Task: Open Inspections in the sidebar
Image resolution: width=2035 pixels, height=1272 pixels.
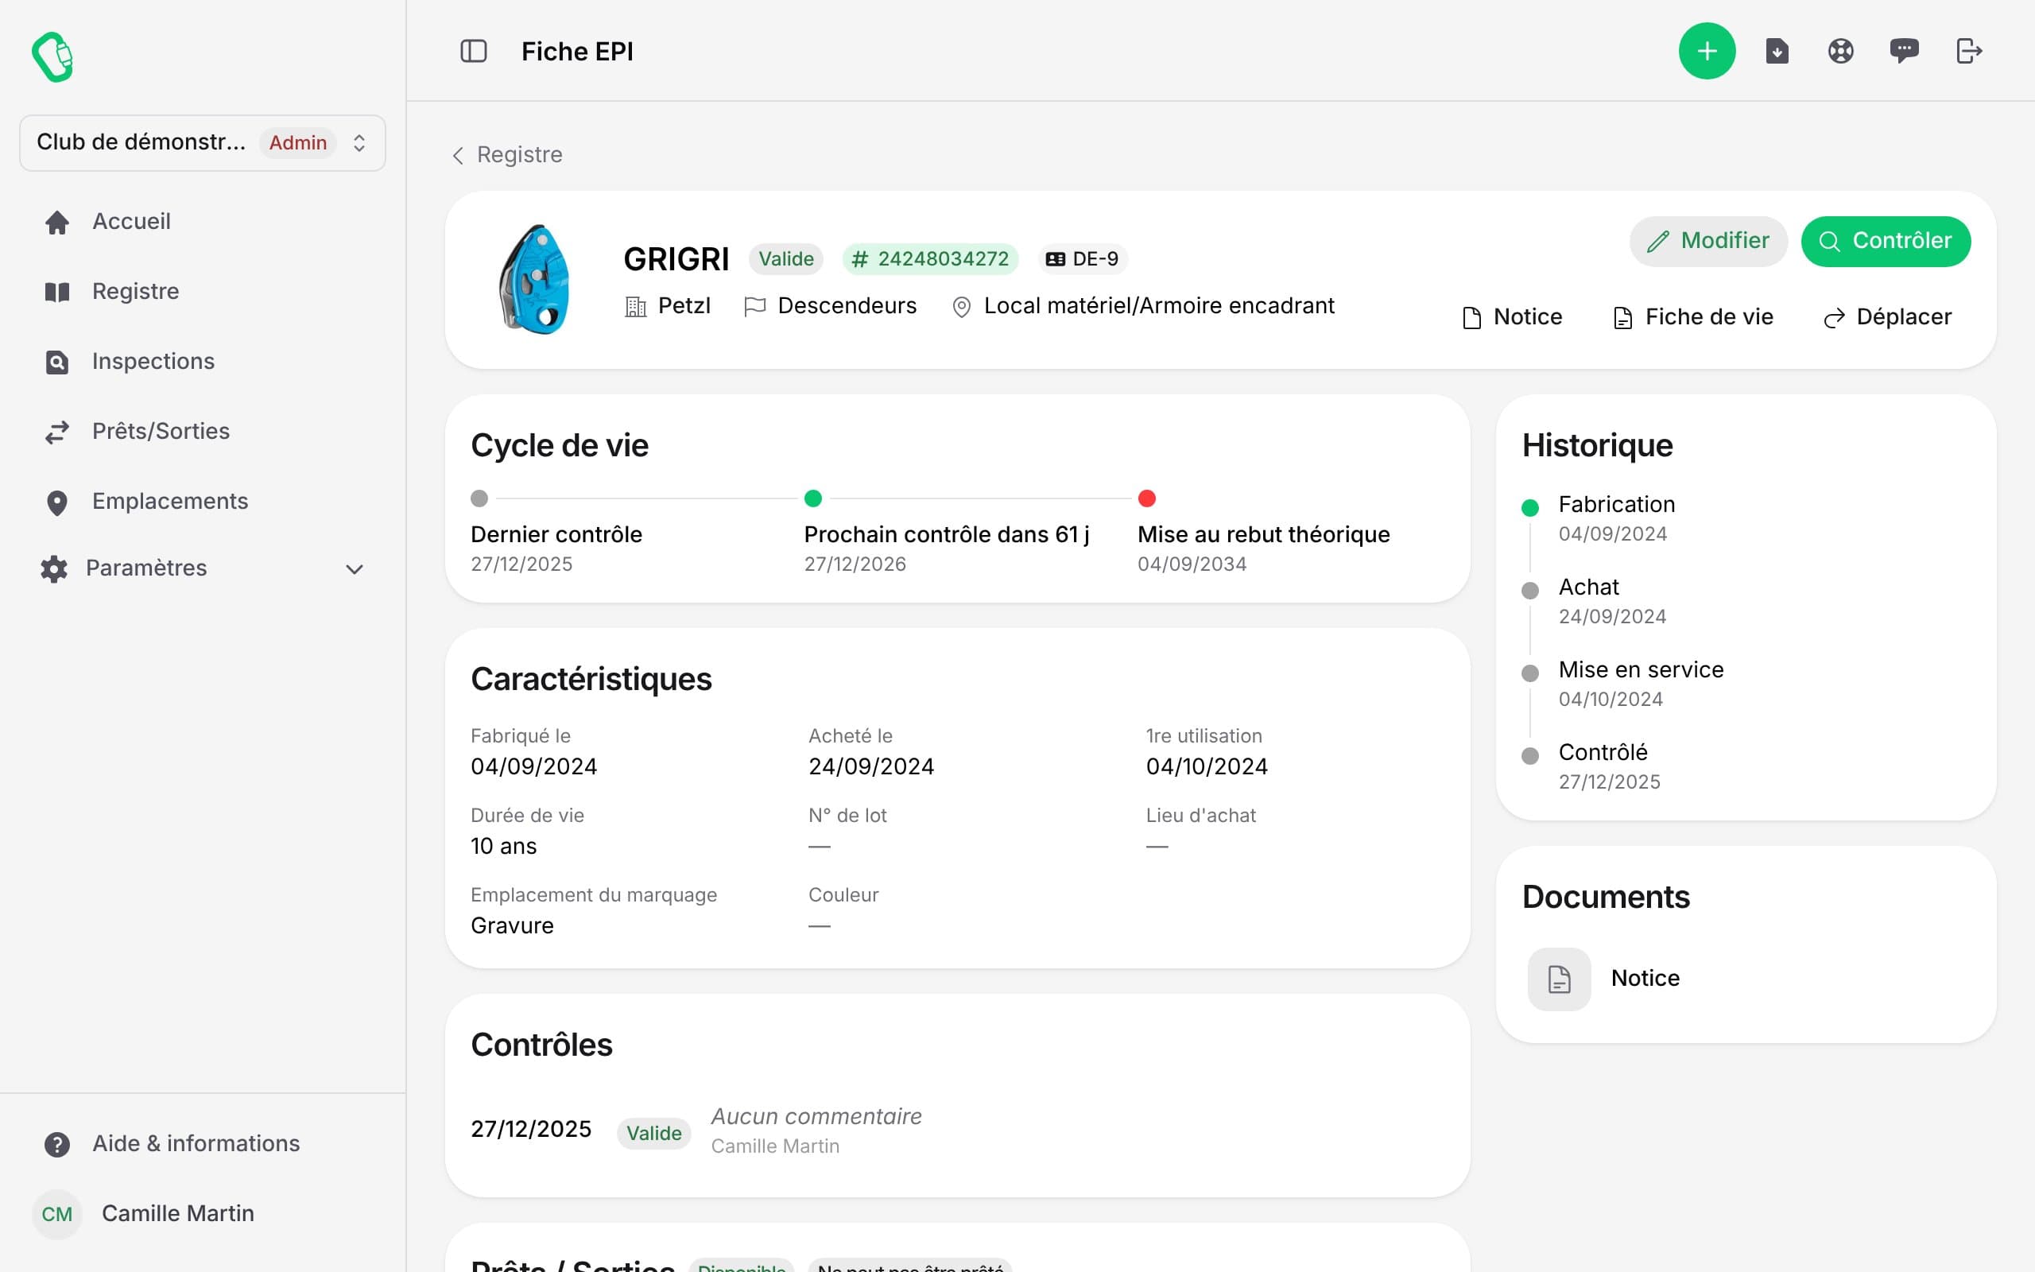Action: pyautogui.click(x=202, y=362)
